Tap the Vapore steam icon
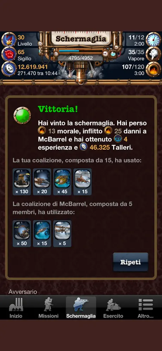The height and width of the screenshot is (351, 162). click(x=154, y=54)
